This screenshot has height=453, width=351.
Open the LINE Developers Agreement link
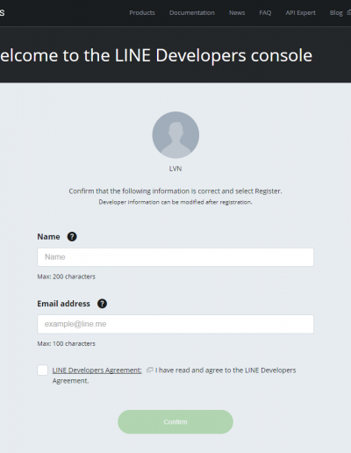(x=97, y=370)
